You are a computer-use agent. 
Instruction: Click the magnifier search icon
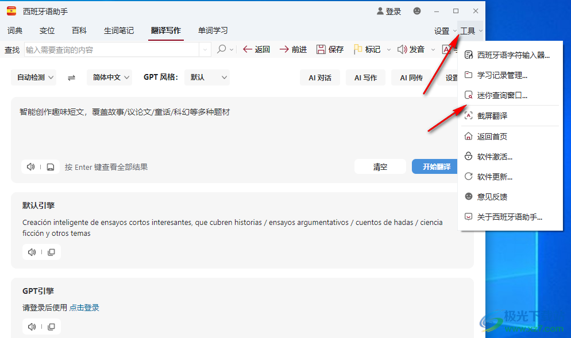coord(221,49)
